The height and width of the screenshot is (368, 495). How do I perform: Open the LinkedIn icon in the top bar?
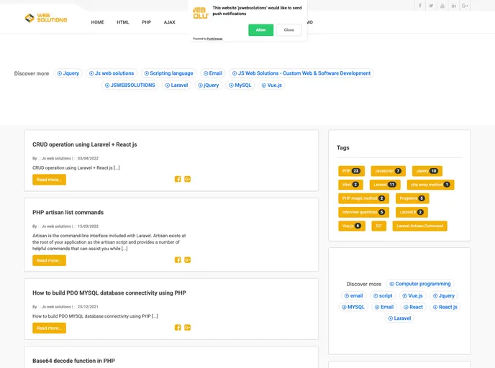(453, 6)
